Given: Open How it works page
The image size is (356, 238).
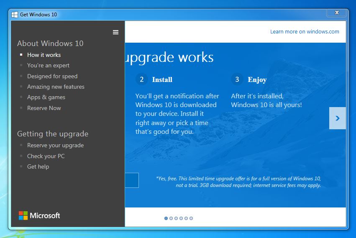Looking at the screenshot, I should point(44,55).
